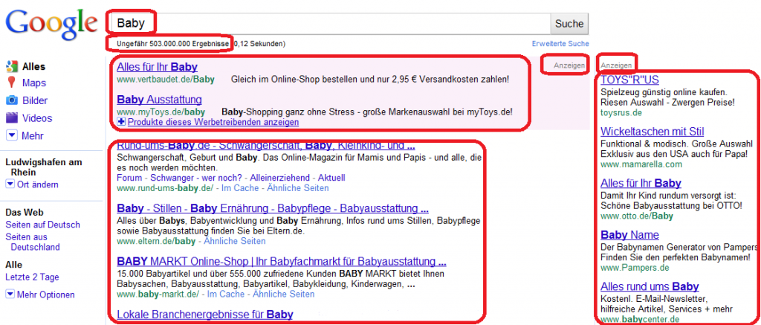Open BABY MARKT Online-Shop result
The width and height of the screenshot is (761, 325).
tap(282, 262)
